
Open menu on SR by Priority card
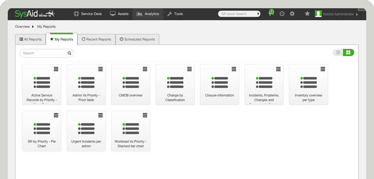pyautogui.click(x=56, y=115)
